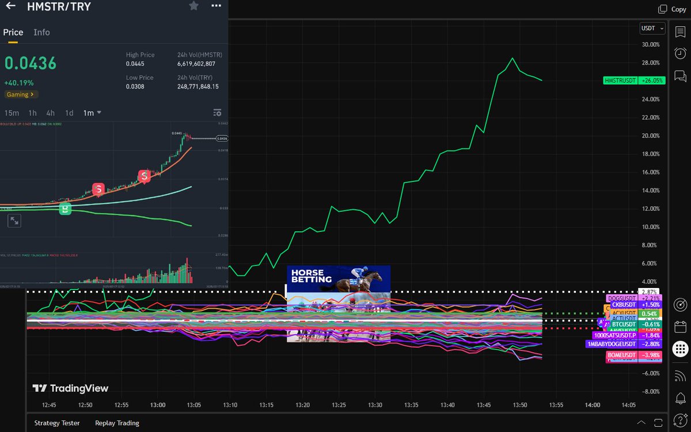Open notifications bell icon in sidebar

click(x=680, y=397)
